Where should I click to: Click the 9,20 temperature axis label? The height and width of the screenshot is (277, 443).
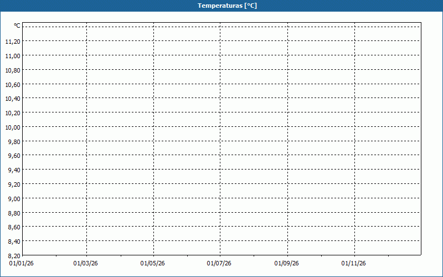(14, 184)
